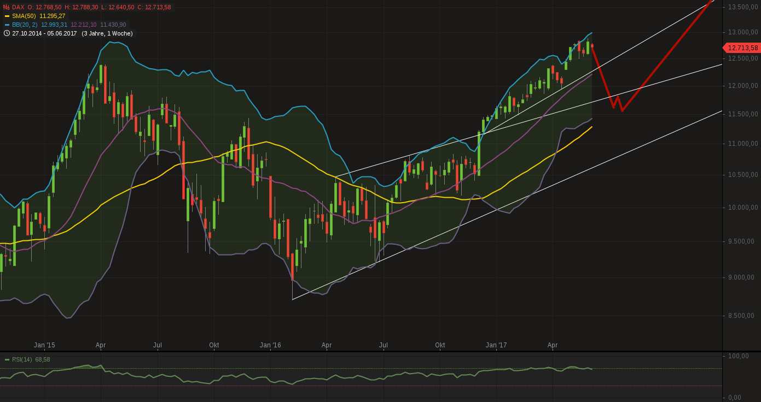
Task: Click the SMA value 11.295,27
Action: click(53, 16)
